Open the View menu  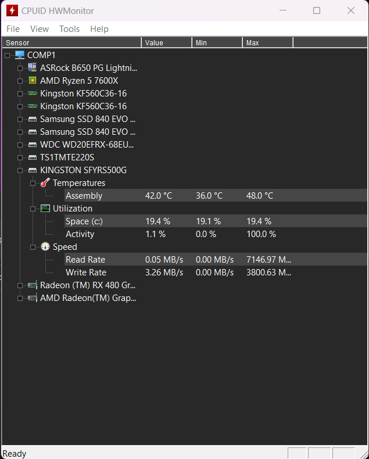pos(40,29)
